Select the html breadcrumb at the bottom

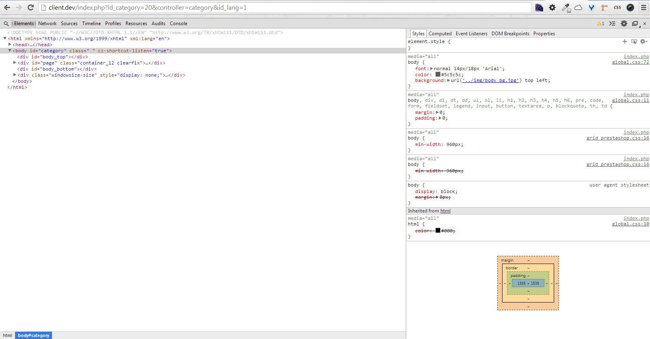(x=8, y=335)
